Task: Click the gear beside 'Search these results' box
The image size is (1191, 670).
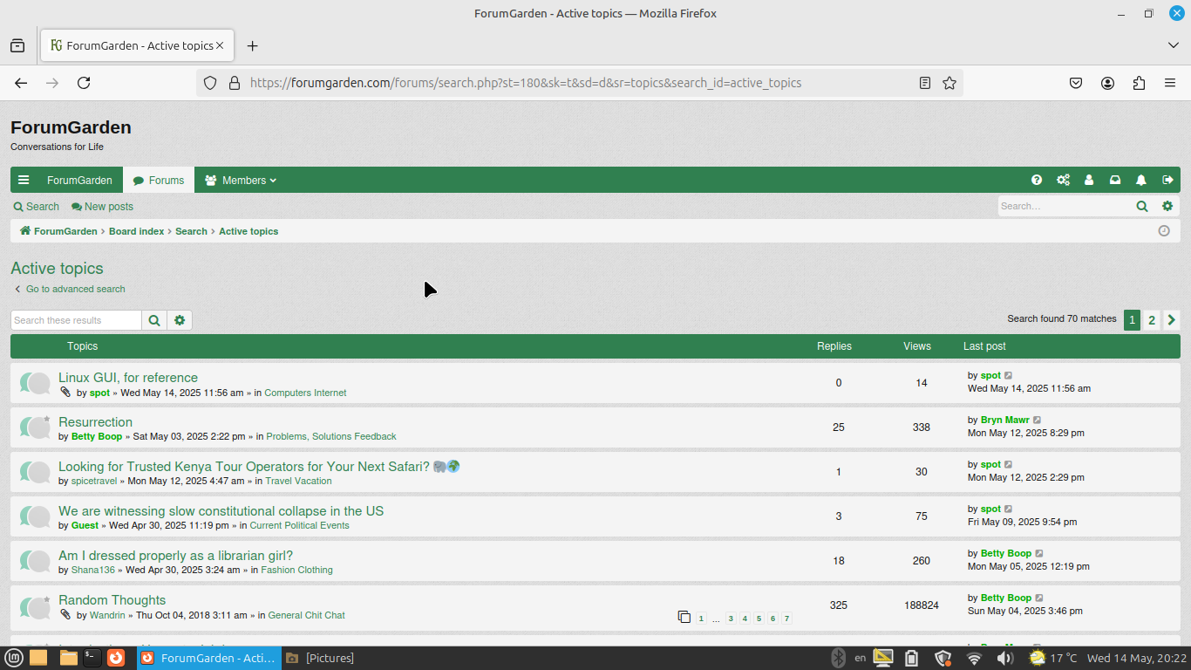Action: (x=180, y=320)
